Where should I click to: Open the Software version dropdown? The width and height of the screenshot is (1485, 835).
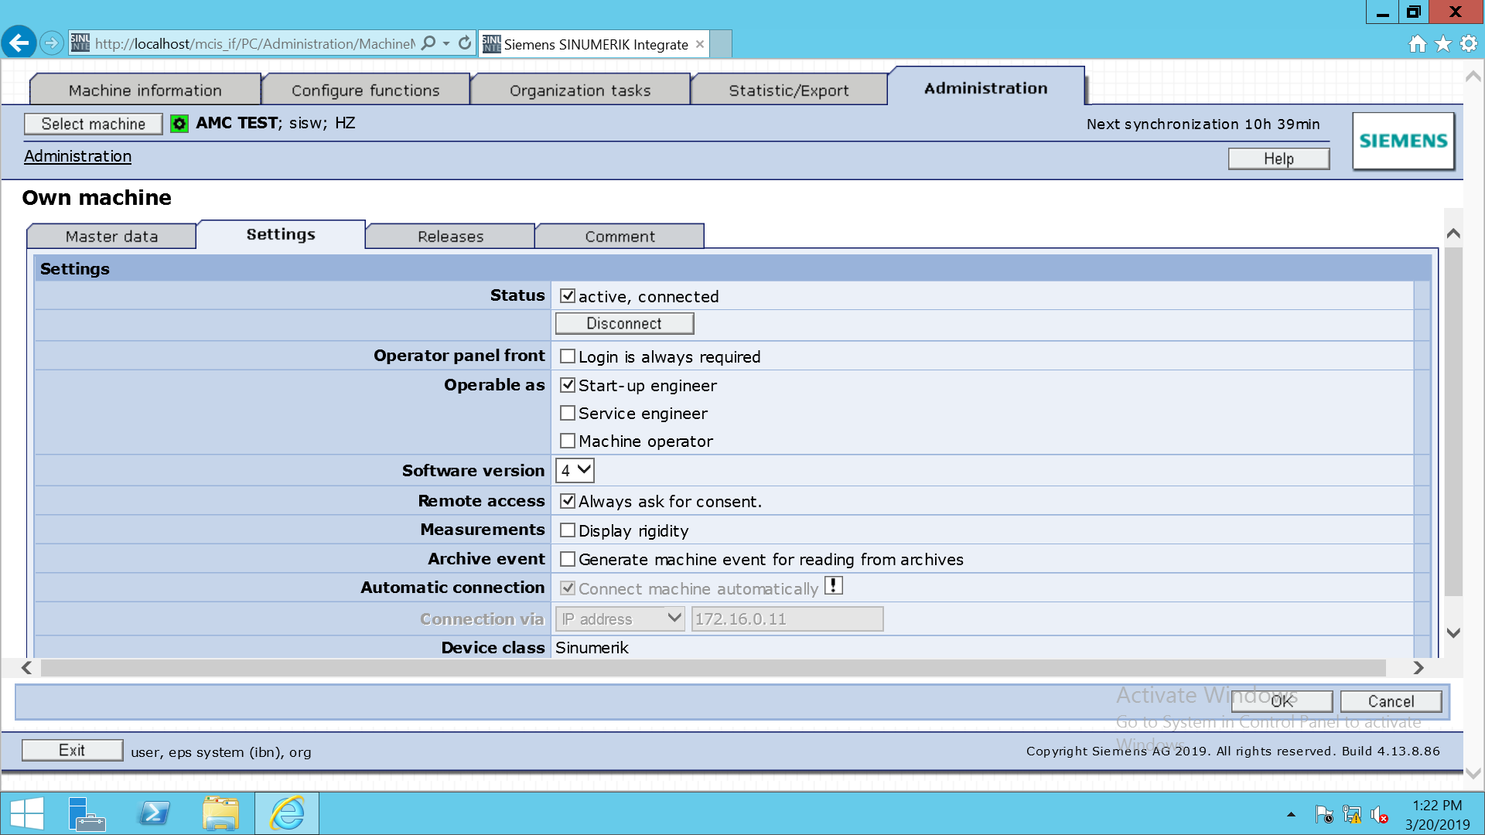pyautogui.click(x=575, y=470)
